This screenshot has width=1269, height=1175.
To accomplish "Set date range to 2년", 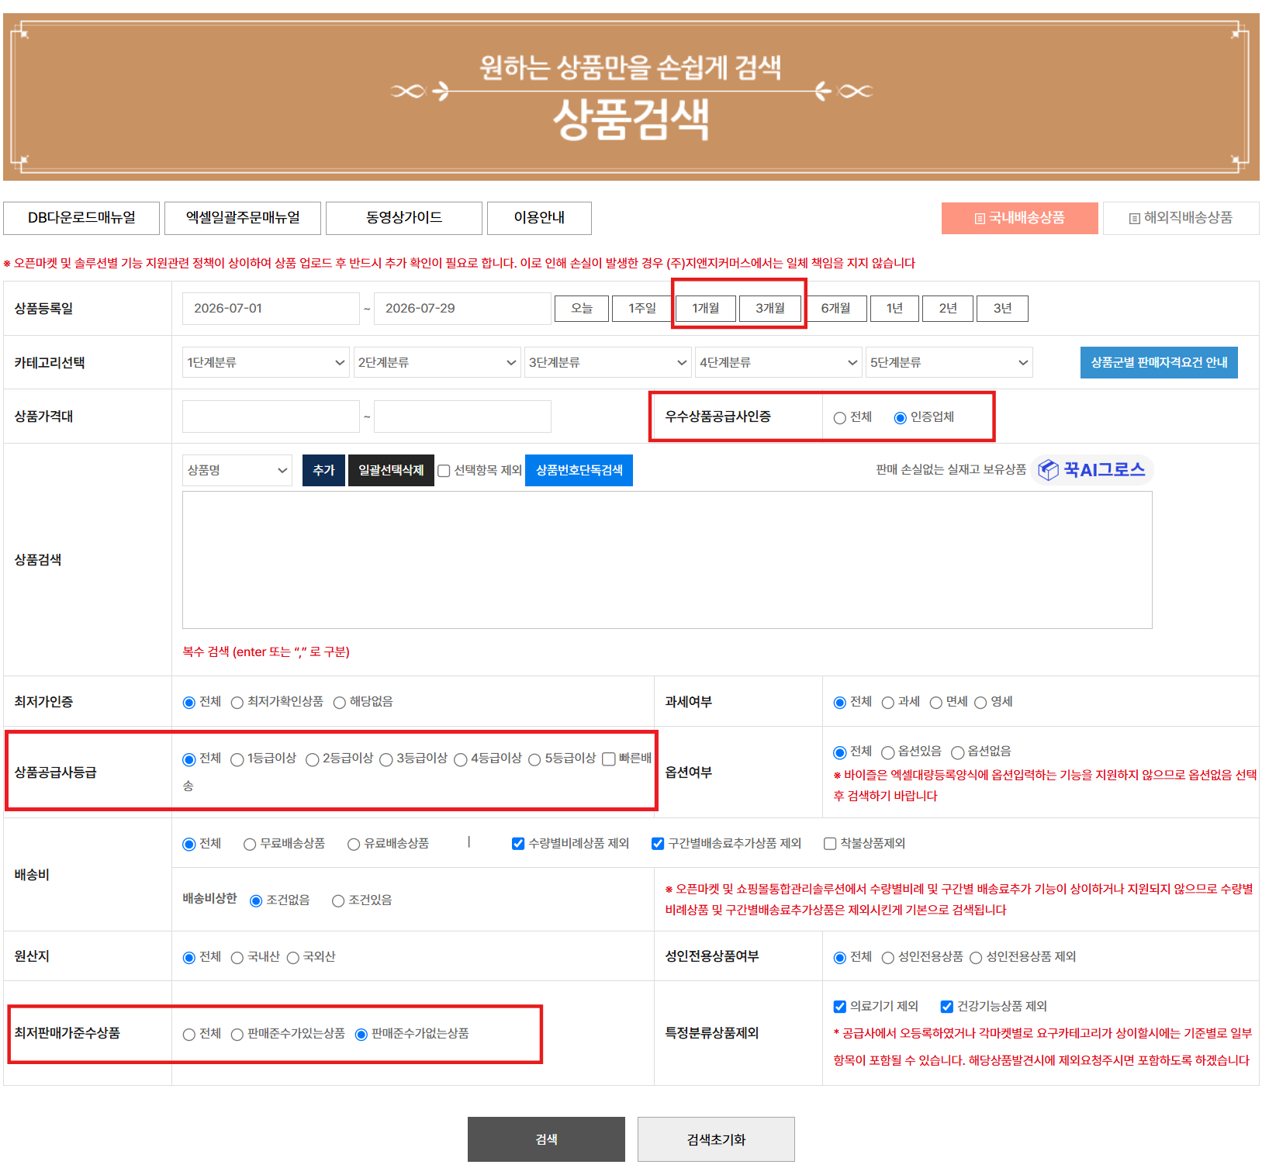I will click(948, 309).
